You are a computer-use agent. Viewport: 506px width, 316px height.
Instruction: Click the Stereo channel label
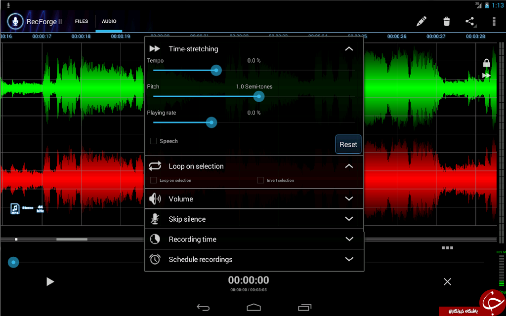[28, 208]
